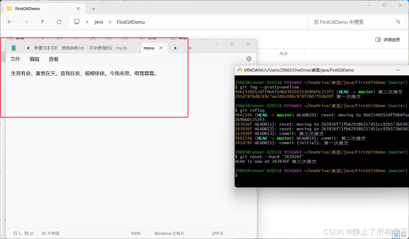Open Notepad settings gear
Viewport: 409px width, 239px height.
point(249,59)
